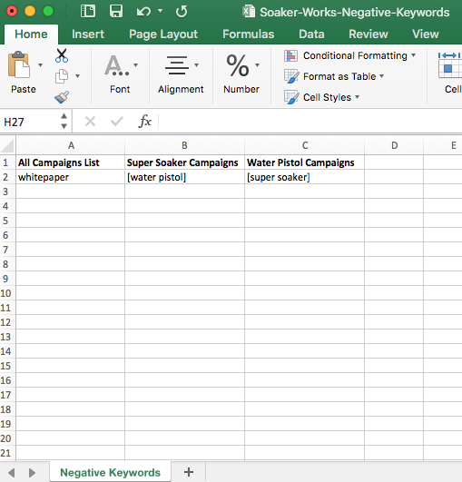The height and width of the screenshot is (482, 462).
Task: Select the 'All Campaigns List' cell
Action: pyautogui.click(x=71, y=162)
